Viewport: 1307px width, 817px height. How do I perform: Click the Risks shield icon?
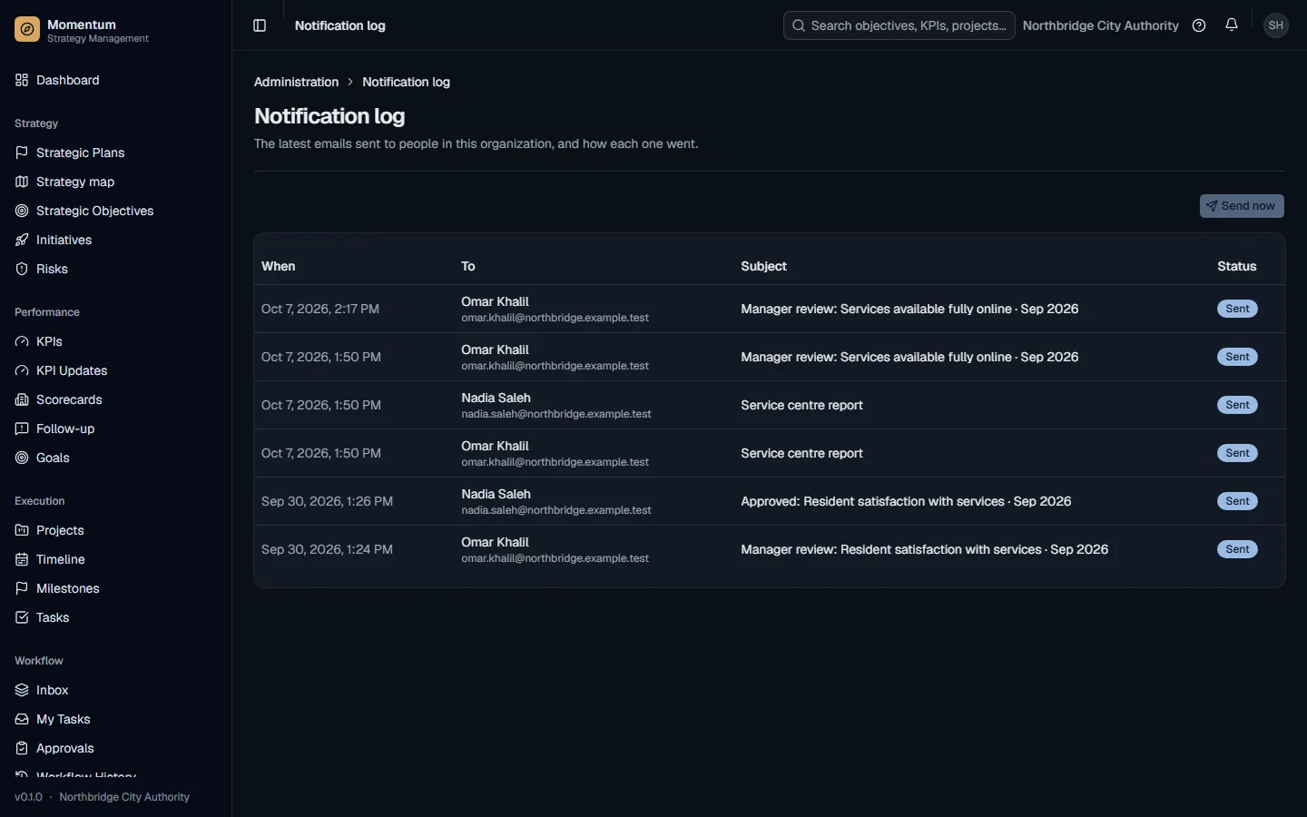click(x=22, y=269)
